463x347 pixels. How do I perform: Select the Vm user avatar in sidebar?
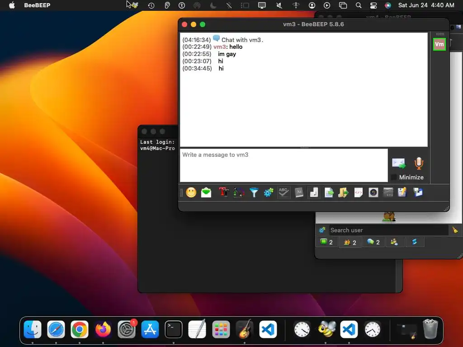pyautogui.click(x=439, y=44)
